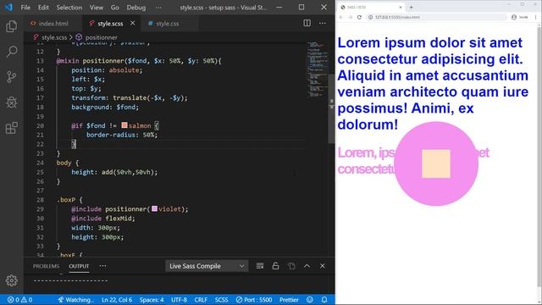Click Prettier in the status bar
This screenshot has width=542, height=305.
click(289, 300)
